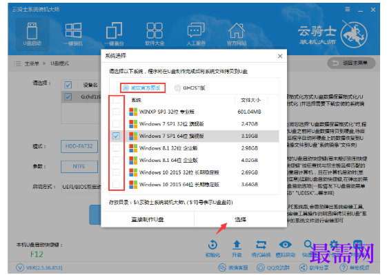Open the U盘启动 tool icon

pos(32,34)
